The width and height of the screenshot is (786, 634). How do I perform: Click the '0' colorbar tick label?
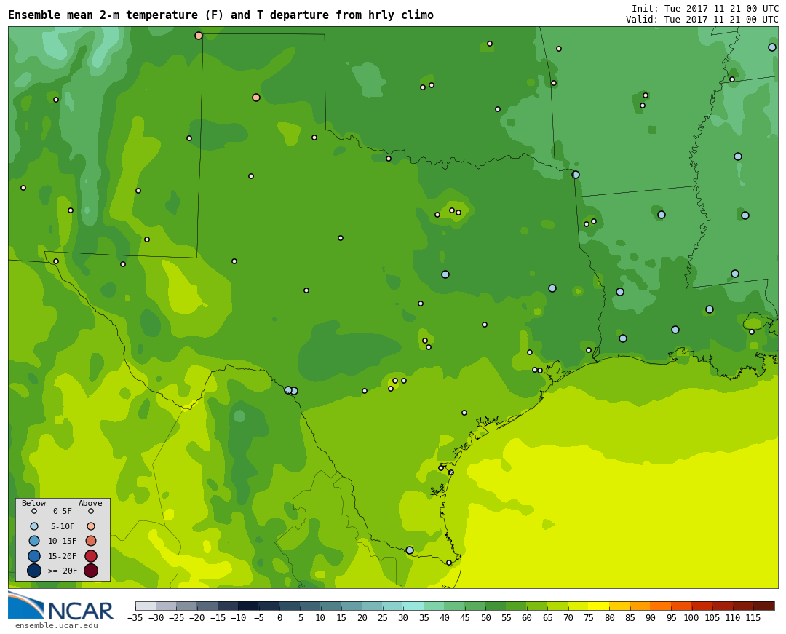[279, 618]
